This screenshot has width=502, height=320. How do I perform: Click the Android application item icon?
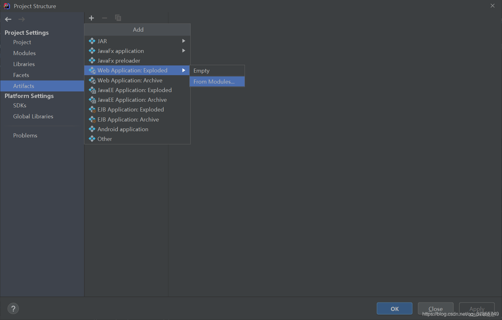tap(92, 129)
